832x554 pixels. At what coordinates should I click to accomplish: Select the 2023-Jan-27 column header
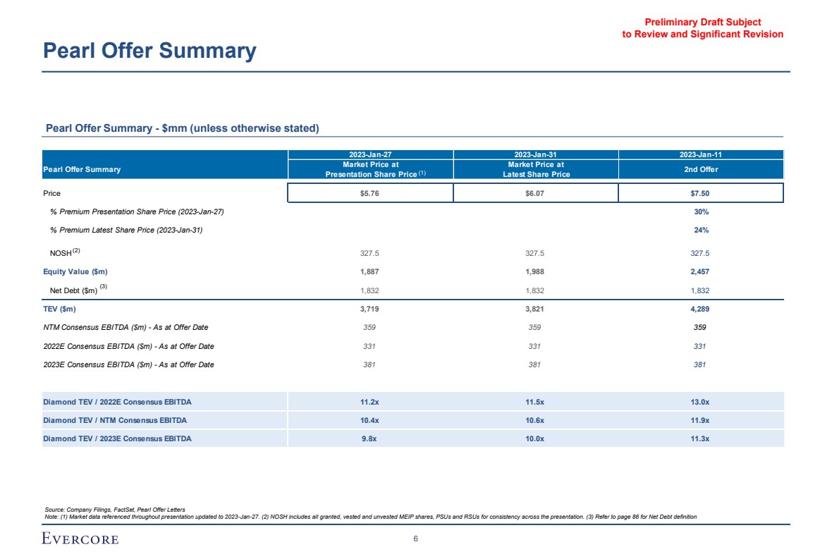click(x=370, y=154)
